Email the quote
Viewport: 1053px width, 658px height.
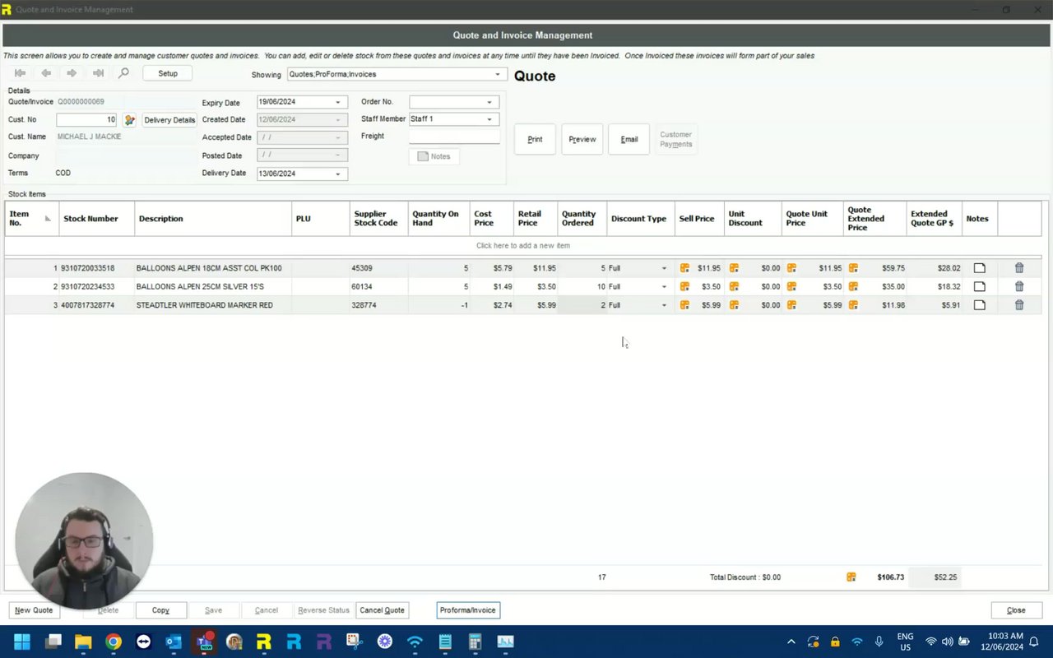click(x=629, y=139)
